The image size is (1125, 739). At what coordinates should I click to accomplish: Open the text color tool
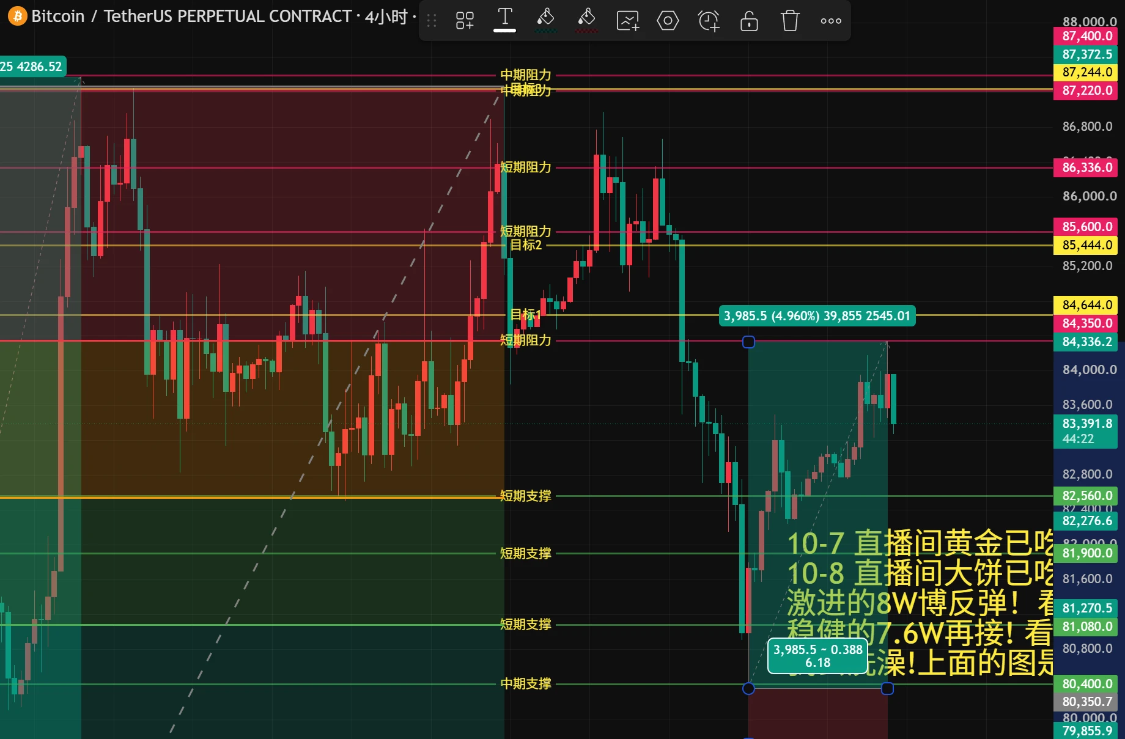click(x=505, y=20)
